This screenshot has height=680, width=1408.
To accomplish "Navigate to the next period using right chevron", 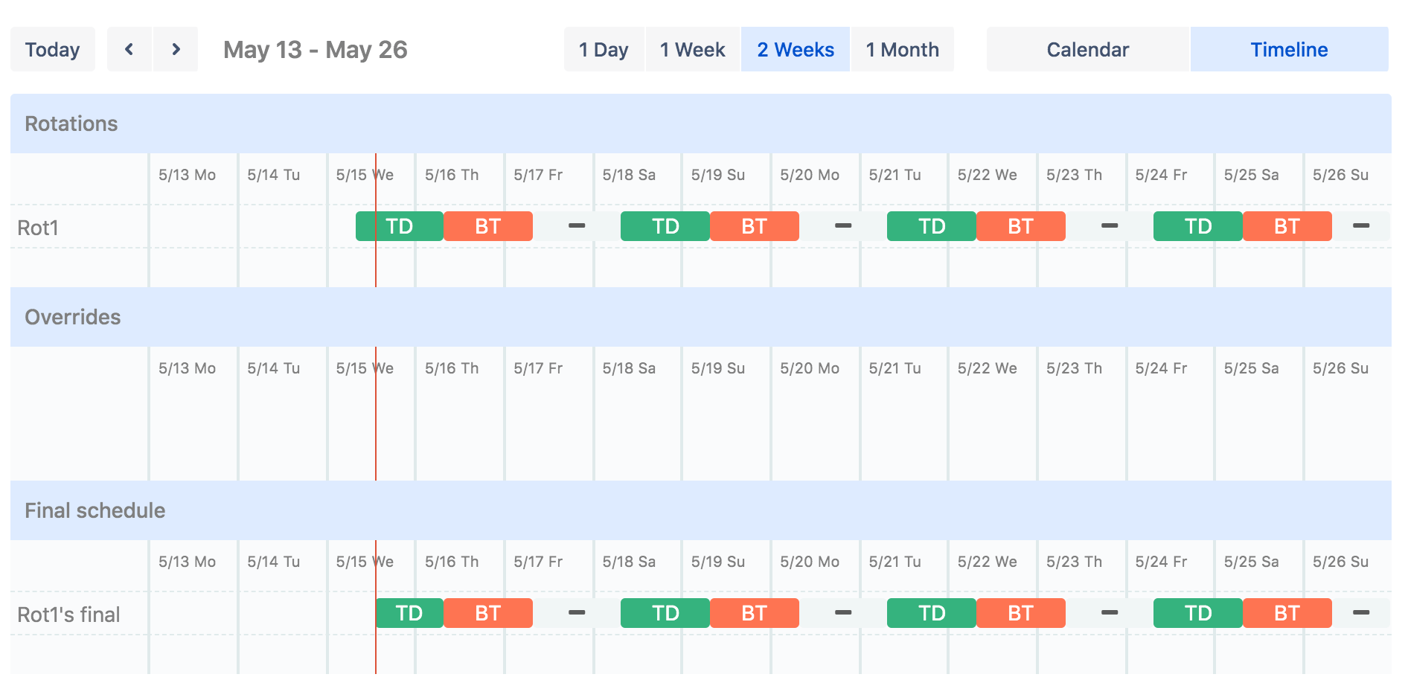I will tap(176, 49).
